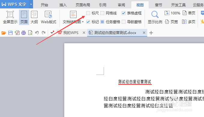Close the 我的WPS tab
Viewport: 204px width, 117px height.
(84, 33)
